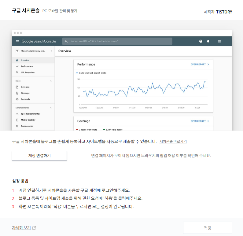
Task: Open the Coverage card OPEN REPORT link
Action: click(200, 121)
